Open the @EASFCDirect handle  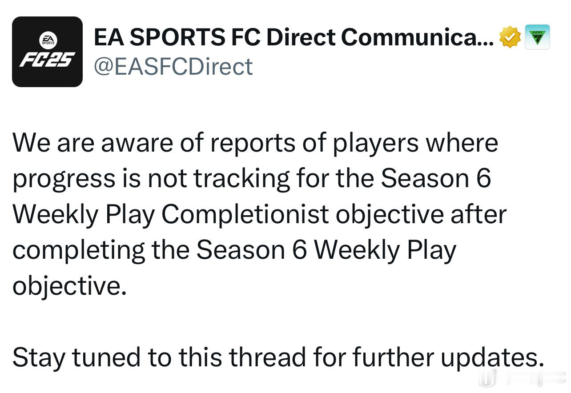point(173,66)
